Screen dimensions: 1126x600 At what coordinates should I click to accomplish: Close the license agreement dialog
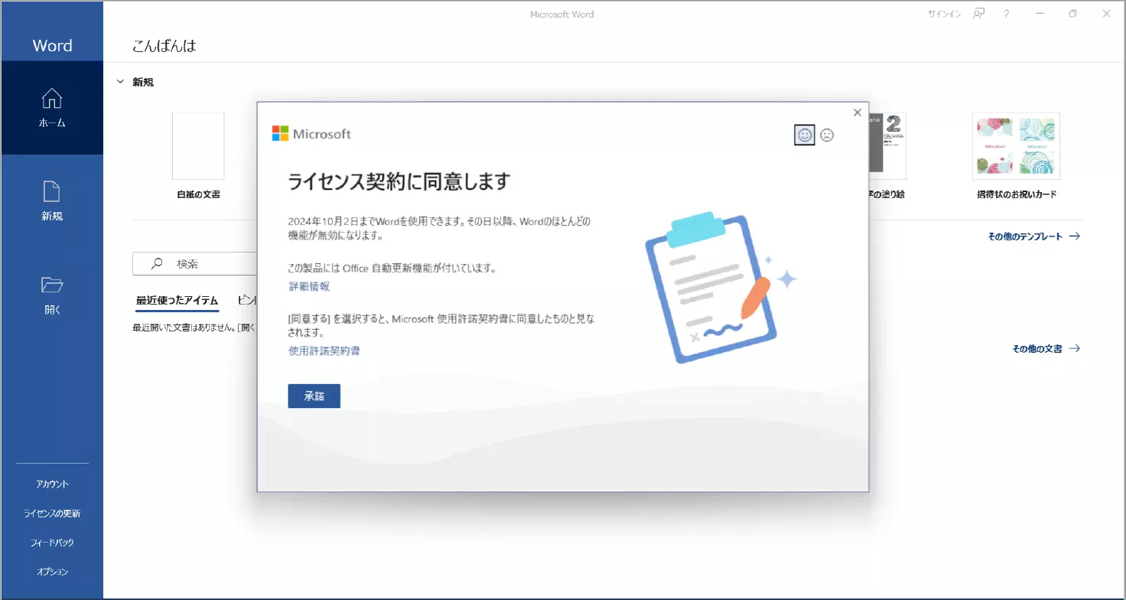(x=858, y=112)
